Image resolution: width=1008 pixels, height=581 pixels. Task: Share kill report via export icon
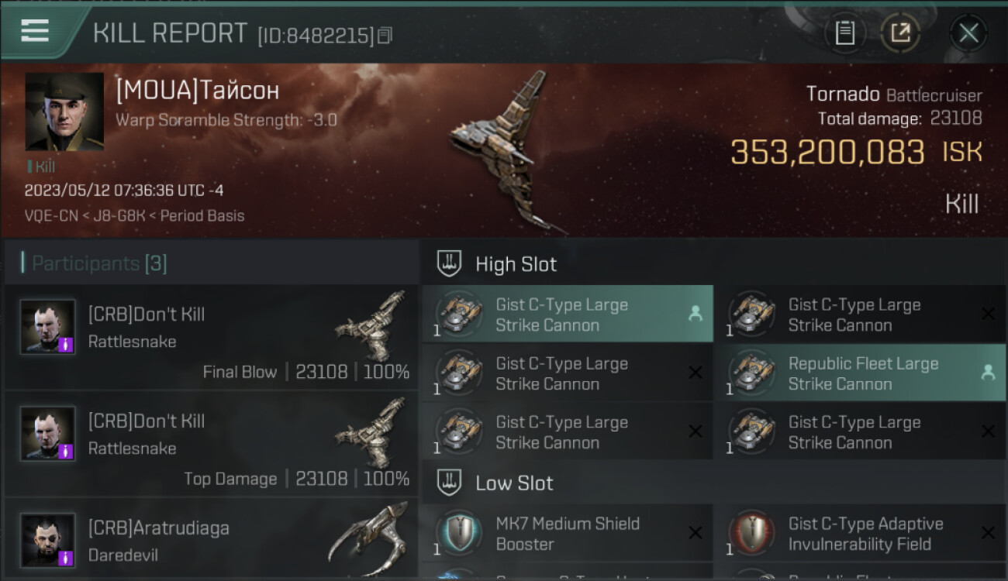coord(899,33)
